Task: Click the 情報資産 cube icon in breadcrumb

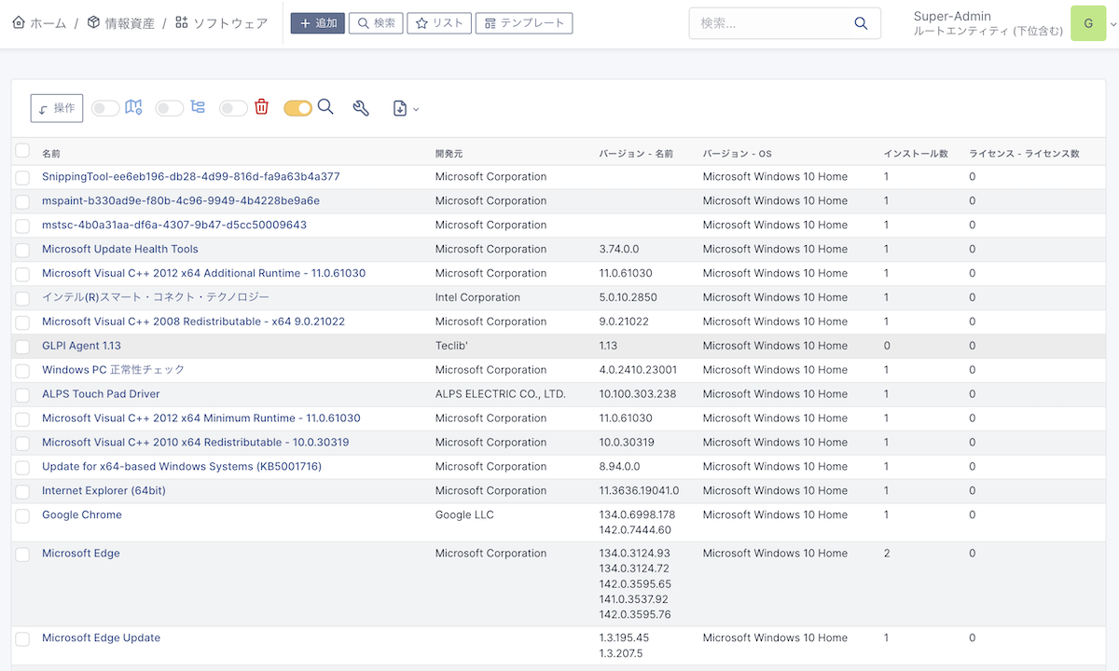Action: (93, 22)
